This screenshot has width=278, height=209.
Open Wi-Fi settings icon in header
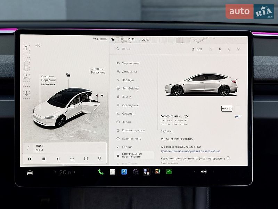[238, 49]
